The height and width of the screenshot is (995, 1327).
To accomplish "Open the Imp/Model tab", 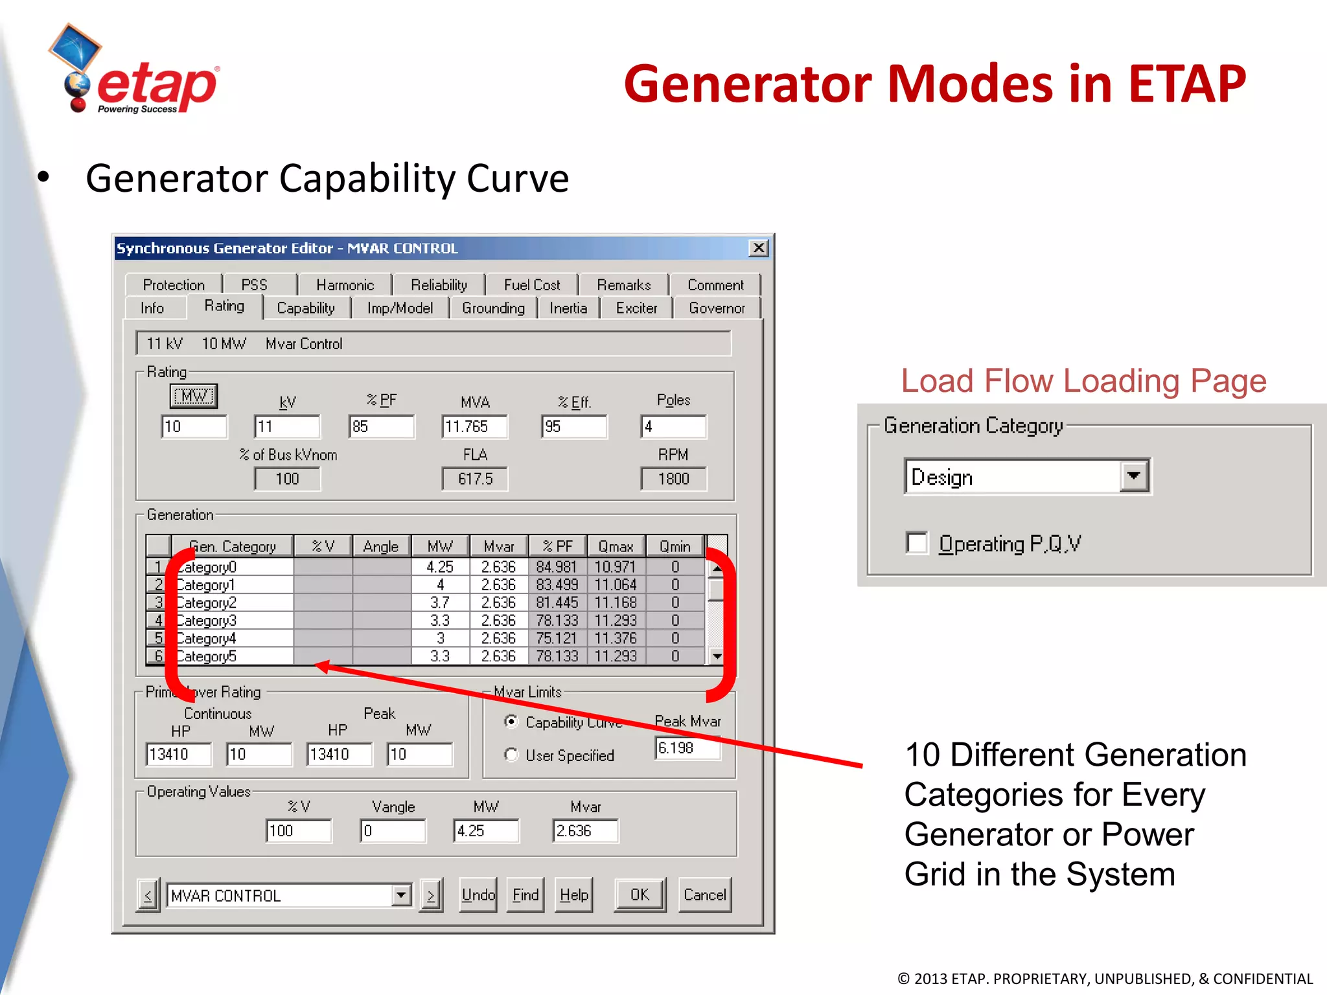I will click(x=400, y=308).
